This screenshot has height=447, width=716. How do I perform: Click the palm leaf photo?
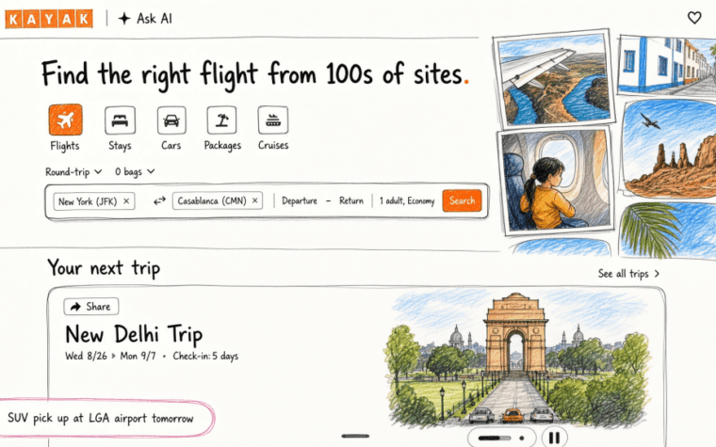click(667, 230)
